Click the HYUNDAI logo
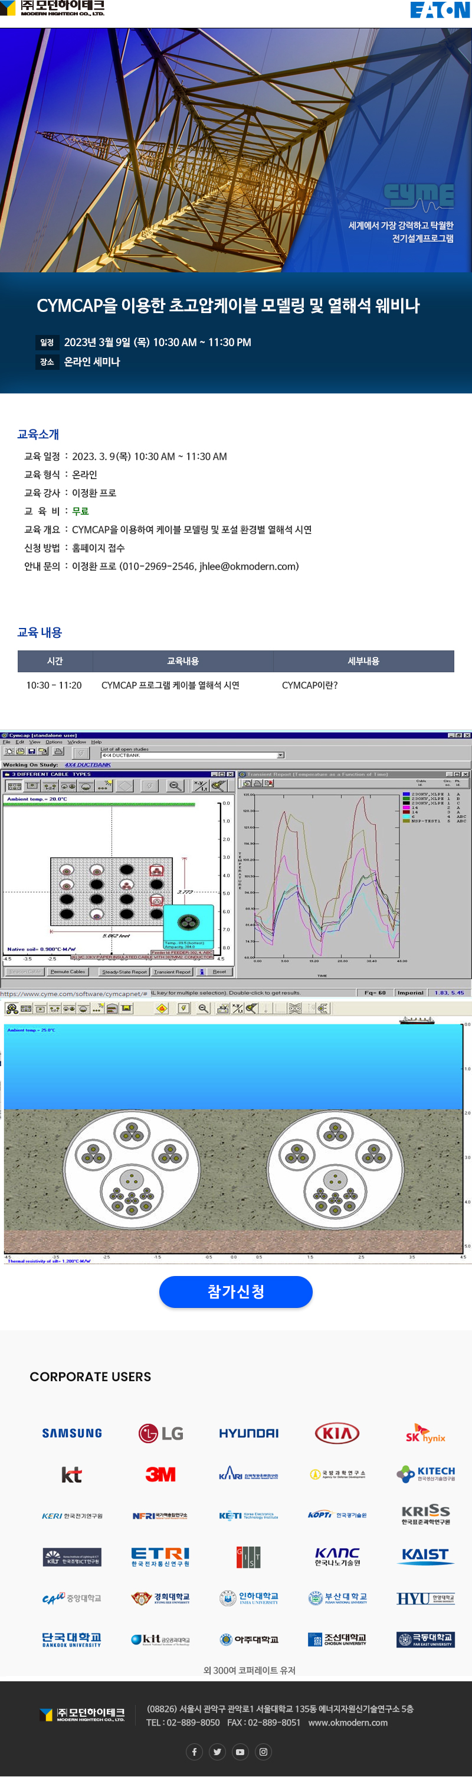This screenshot has width=472, height=1777. click(249, 1433)
